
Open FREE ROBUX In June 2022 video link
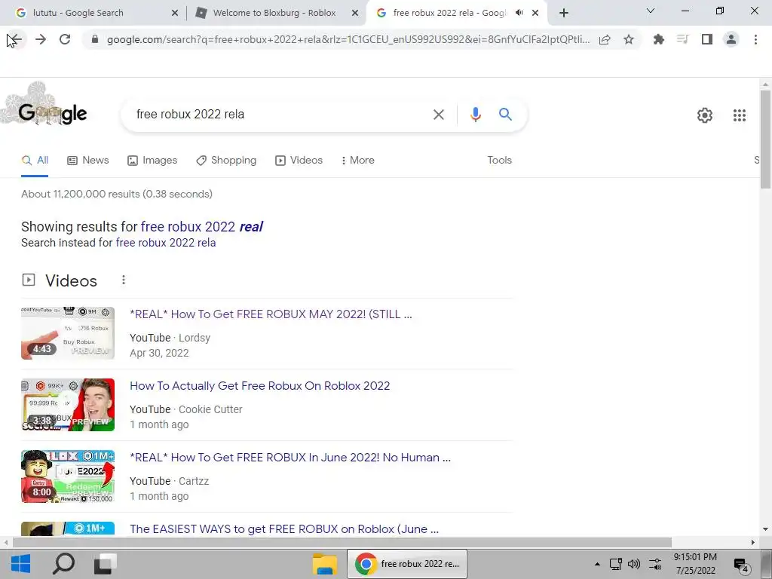pyautogui.click(x=290, y=458)
